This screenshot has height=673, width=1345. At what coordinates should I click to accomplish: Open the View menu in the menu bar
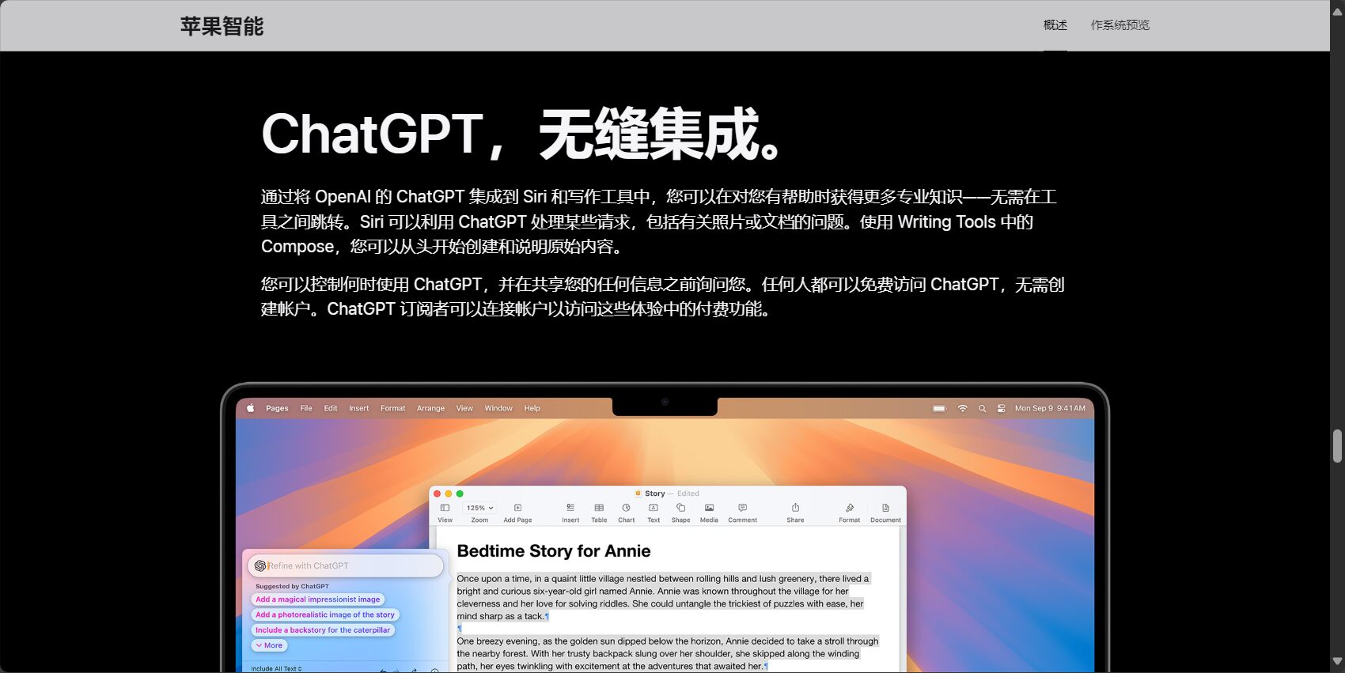(x=464, y=409)
